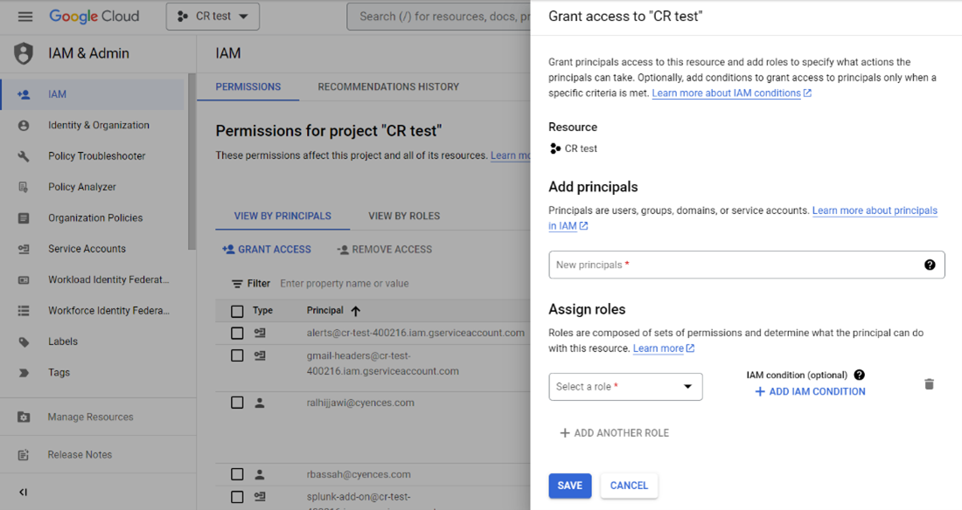Click the top search bar
962x510 pixels.
439,17
